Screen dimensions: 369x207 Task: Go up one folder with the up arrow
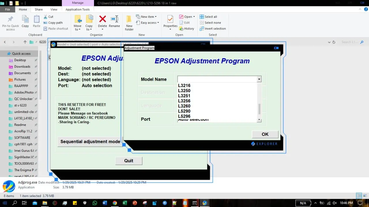tap(25, 42)
